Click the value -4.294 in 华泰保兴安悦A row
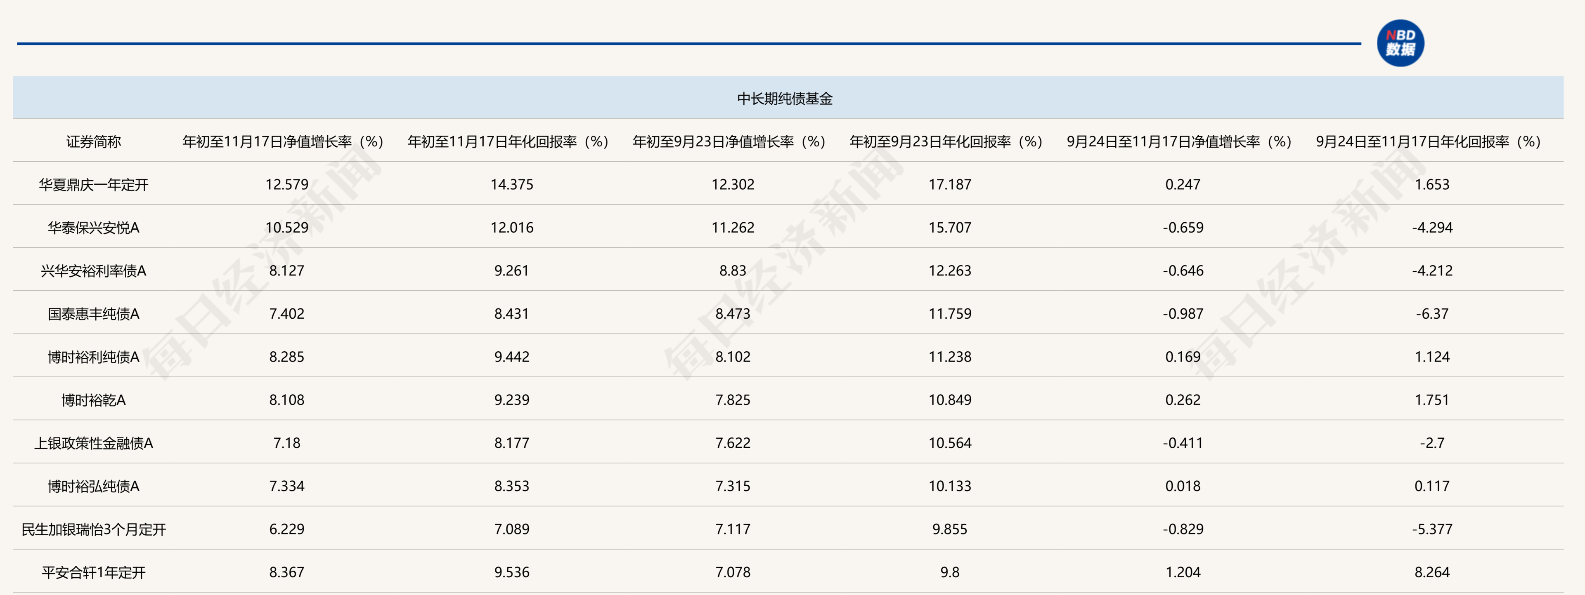 click(1432, 228)
